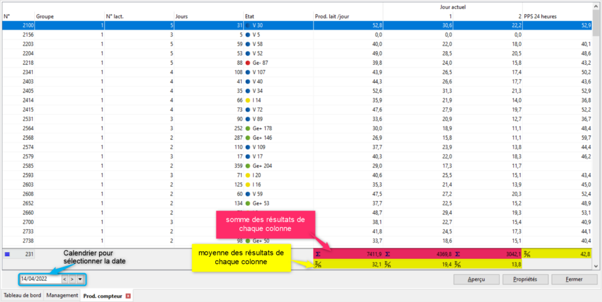Close the Prod. compteur tab with red X

(x=128, y=296)
